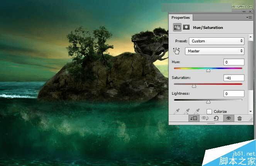Viewport: 256px width, 166px height.
Task: Click the Hue slider handle
Action: tap(208, 70)
